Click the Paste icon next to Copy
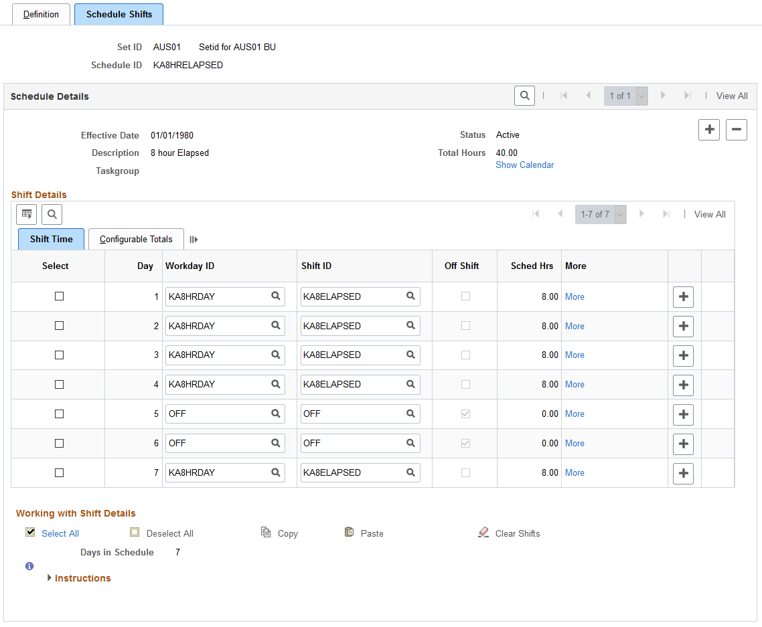This screenshot has height=627, width=762. (x=349, y=533)
